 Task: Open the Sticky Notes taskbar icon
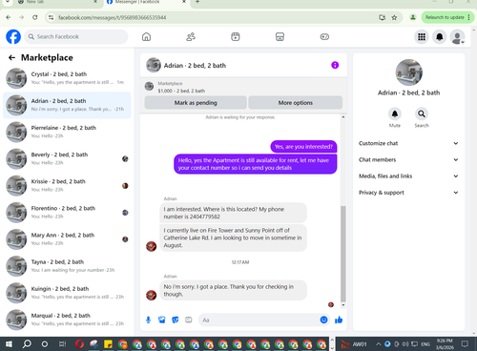tap(108, 344)
